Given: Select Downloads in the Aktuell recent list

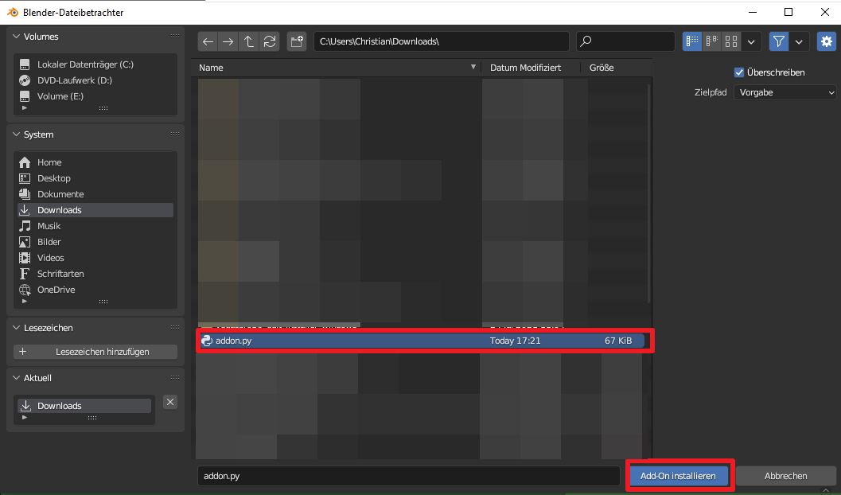Looking at the screenshot, I should 84,406.
